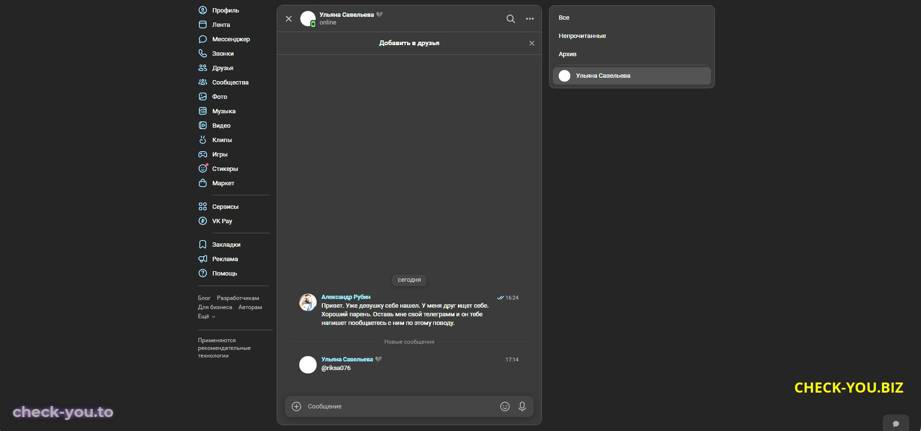The image size is (921, 431).
Task: Click the Стикеры smiley icon
Action: [203, 168]
